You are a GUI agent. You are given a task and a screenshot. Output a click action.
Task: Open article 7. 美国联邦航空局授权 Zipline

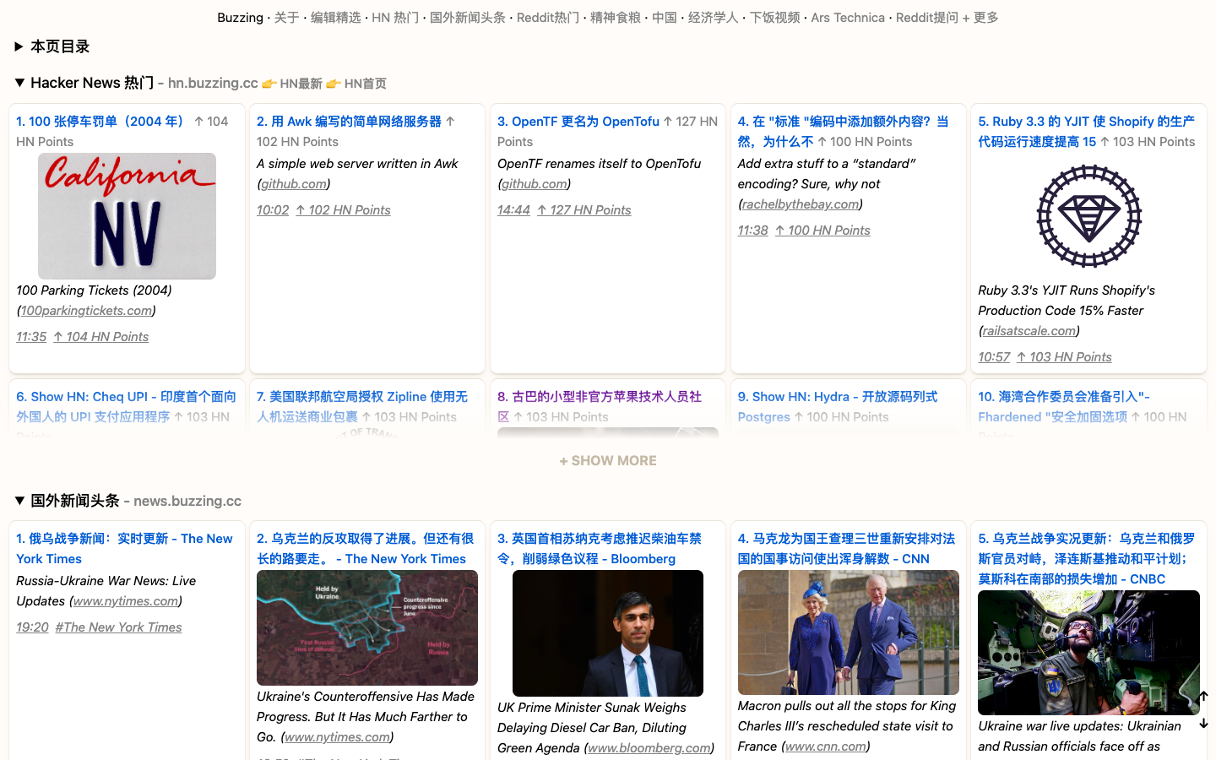coord(362,406)
